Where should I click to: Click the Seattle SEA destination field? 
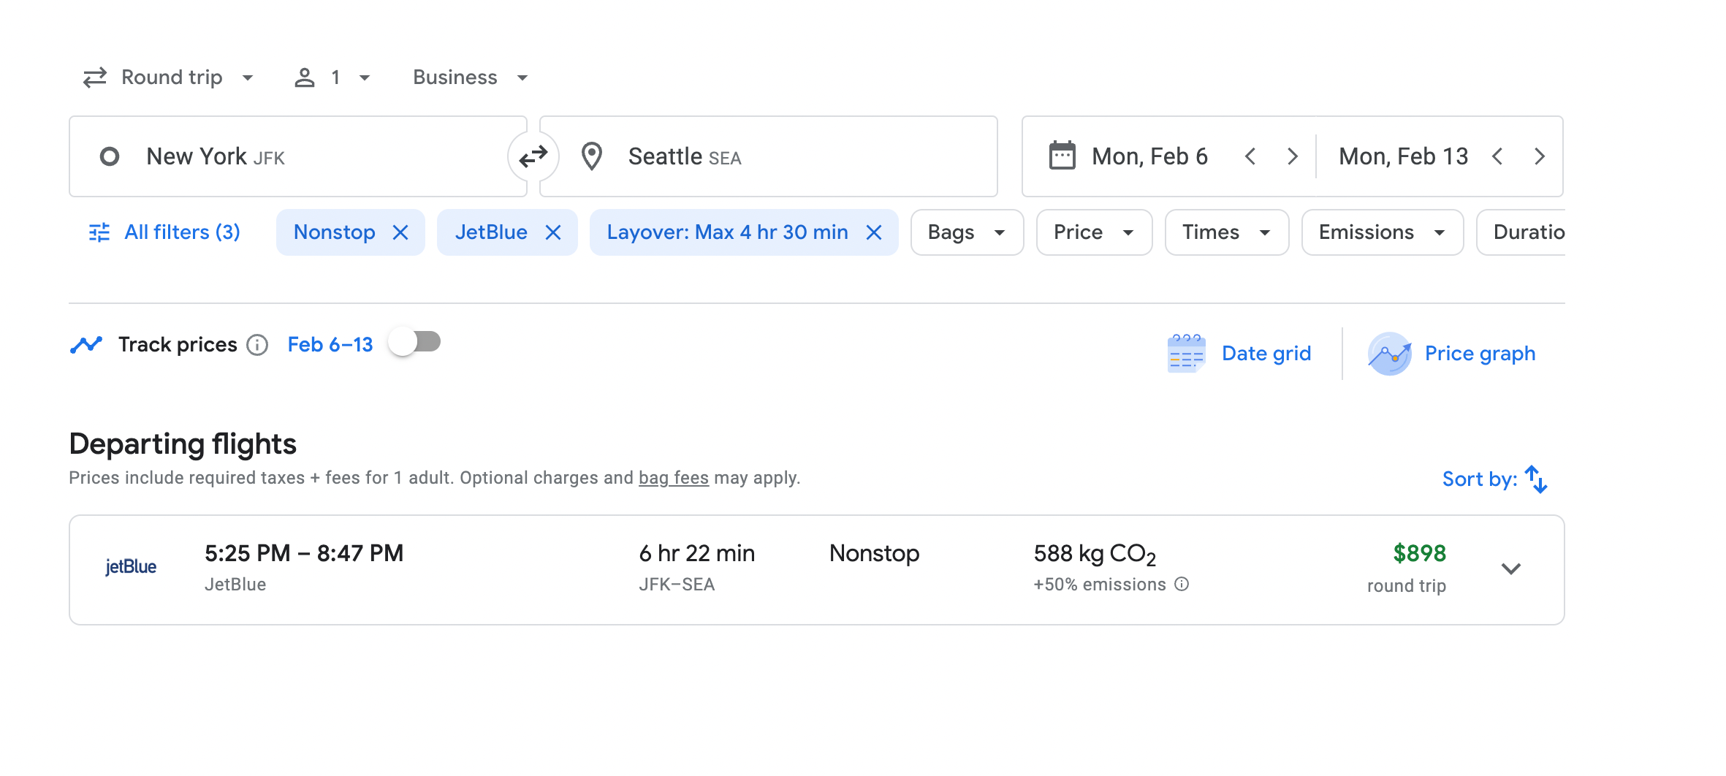click(767, 156)
